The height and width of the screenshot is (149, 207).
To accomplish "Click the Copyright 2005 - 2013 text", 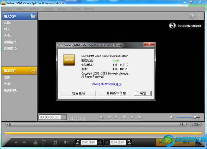I will pyautogui.click(x=105, y=74).
